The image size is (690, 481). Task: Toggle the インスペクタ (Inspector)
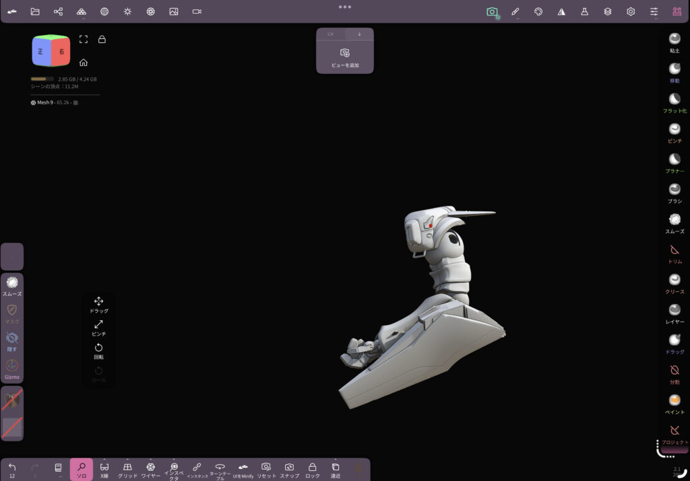coord(174,471)
